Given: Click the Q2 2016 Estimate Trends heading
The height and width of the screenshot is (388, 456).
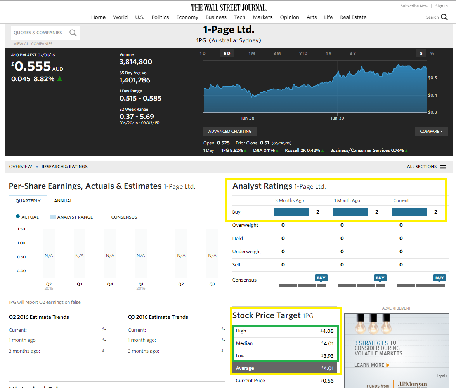Looking at the screenshot, I should tap(39, 317).
